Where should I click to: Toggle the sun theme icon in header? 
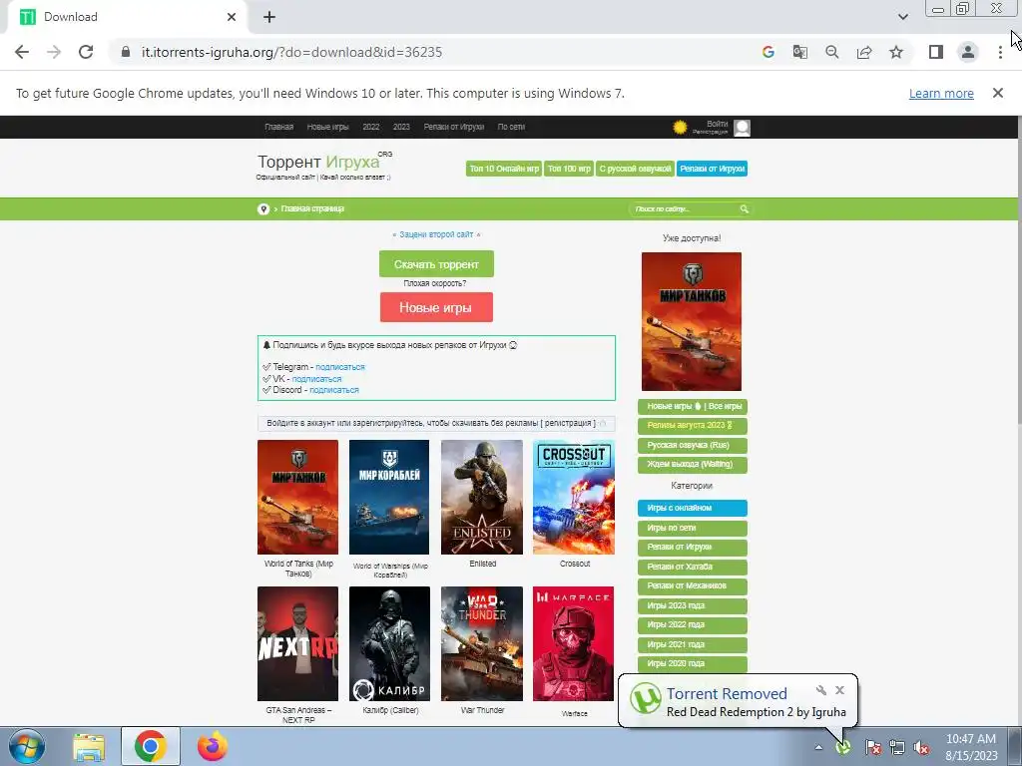[x=680, y=127]
